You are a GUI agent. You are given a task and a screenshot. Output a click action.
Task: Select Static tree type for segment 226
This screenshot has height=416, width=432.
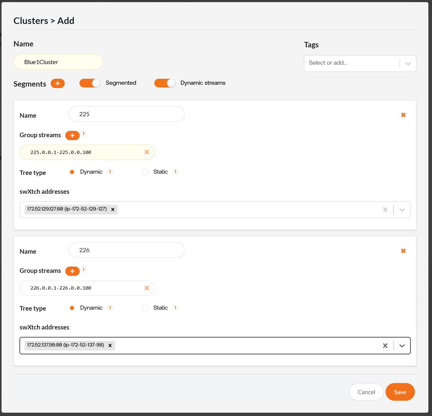point(145,308)
